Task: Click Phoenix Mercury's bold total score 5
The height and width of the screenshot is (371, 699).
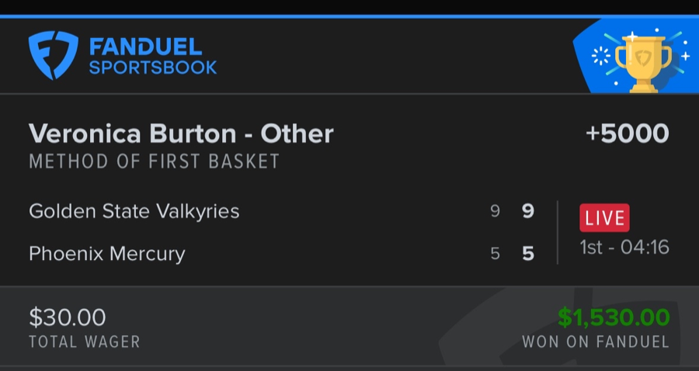Action: click(x=528, y=254)
